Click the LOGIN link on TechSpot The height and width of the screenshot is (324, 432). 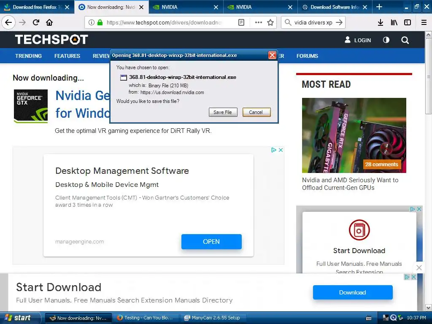(x=362, y=40)
